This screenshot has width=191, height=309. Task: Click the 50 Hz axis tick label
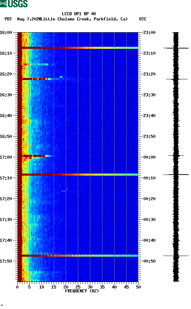point(138,287)
